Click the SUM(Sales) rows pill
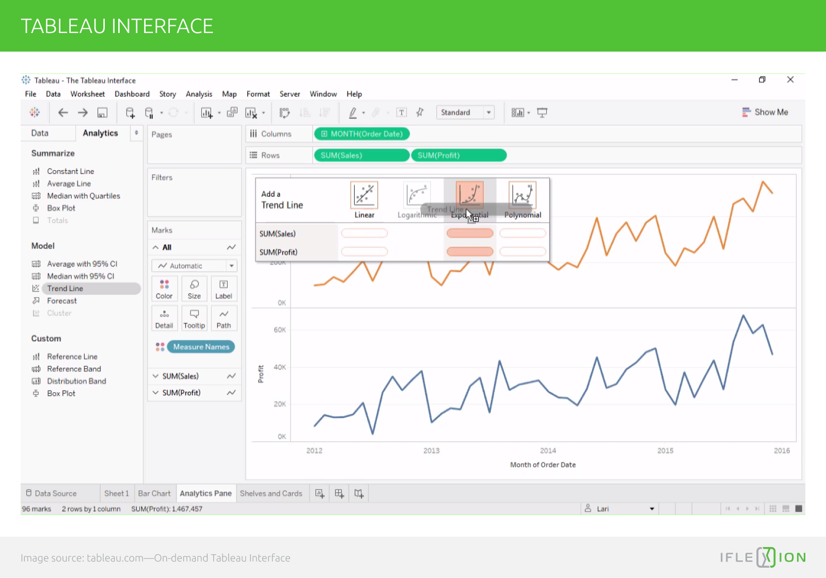 [361, 155]
